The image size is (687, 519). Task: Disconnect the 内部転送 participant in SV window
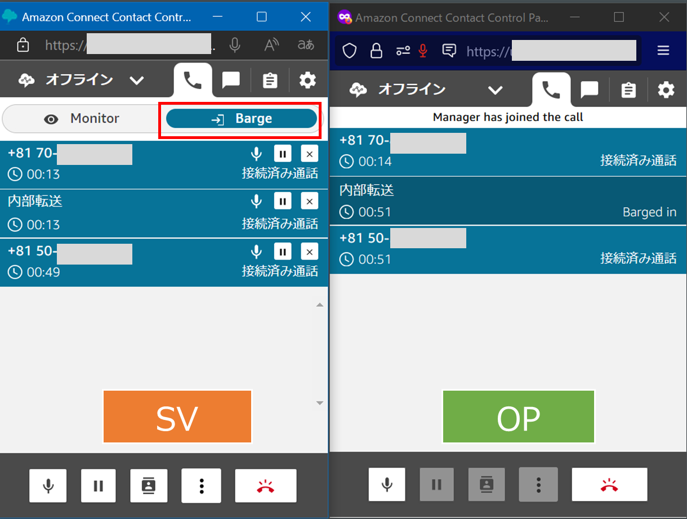(309, 201)
